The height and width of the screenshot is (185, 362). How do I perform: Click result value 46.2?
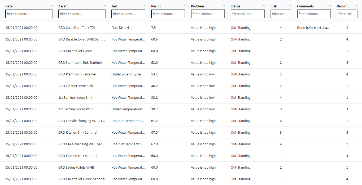click(x=154, y=86)
